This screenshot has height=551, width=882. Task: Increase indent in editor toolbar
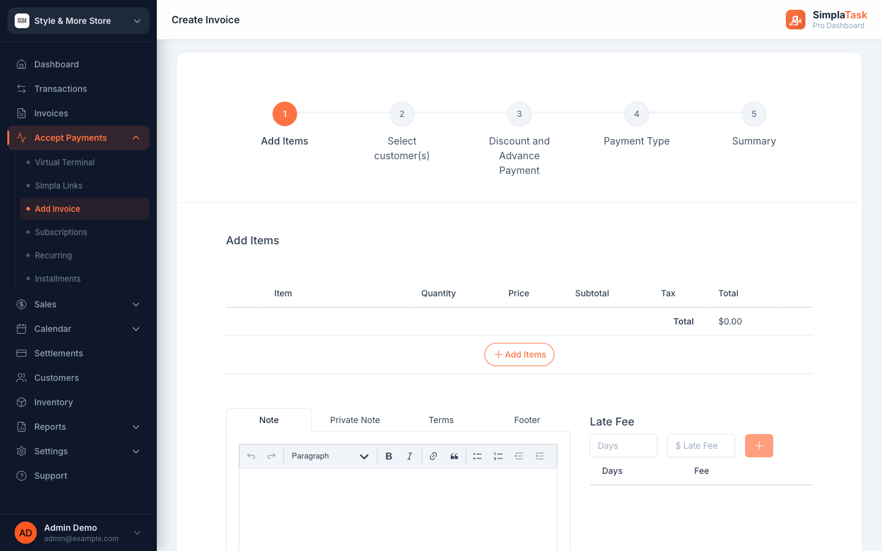click(x=519, y=456)
